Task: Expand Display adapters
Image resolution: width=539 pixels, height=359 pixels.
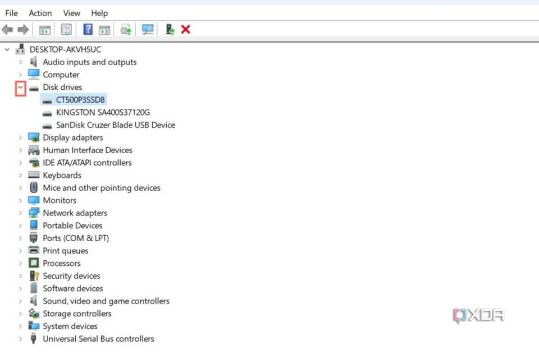Action: coord(20,138)
